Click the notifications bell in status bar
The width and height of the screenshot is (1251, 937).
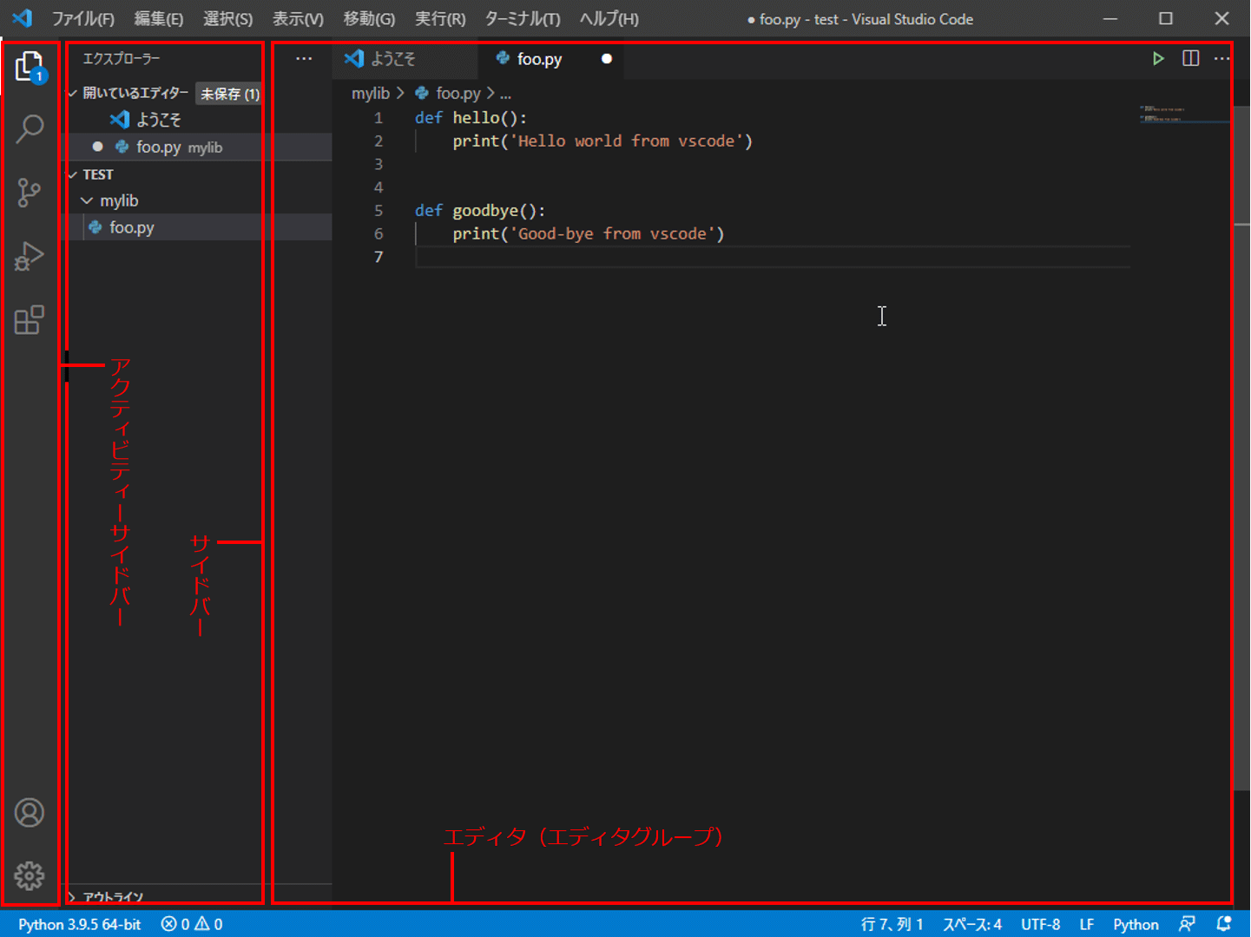[1224, 924]
